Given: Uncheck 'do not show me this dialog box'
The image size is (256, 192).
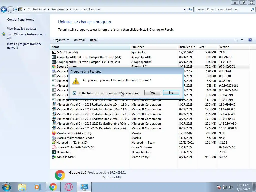Looking at the screenshot, I should [74, 93].
